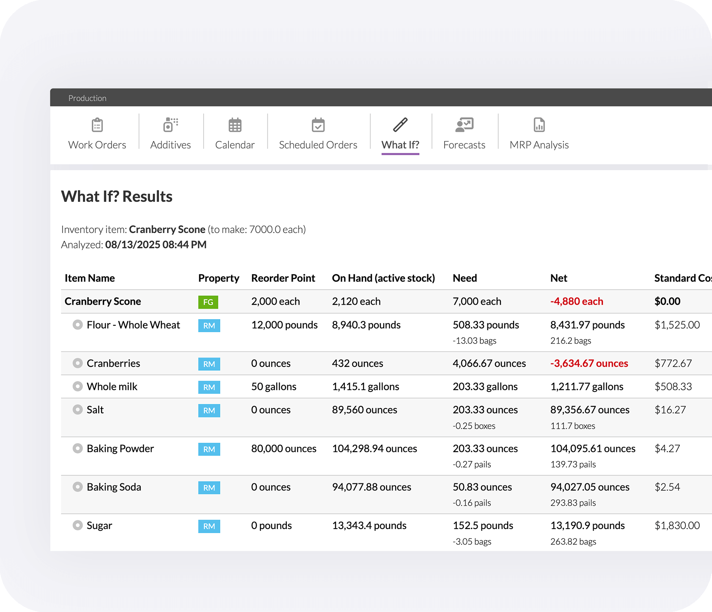712x612 pixels.
Task: Click the Baking Soda item name
Action: point(114,487)
